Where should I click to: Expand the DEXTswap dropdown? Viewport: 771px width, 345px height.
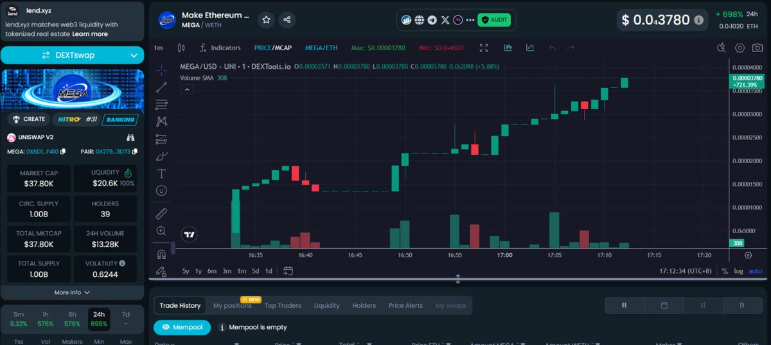click(x=72, y=55)
